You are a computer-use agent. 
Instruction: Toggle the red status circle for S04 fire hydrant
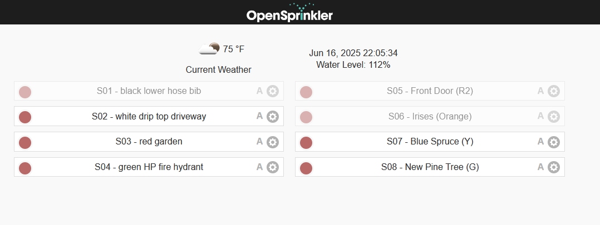point(25,168)
